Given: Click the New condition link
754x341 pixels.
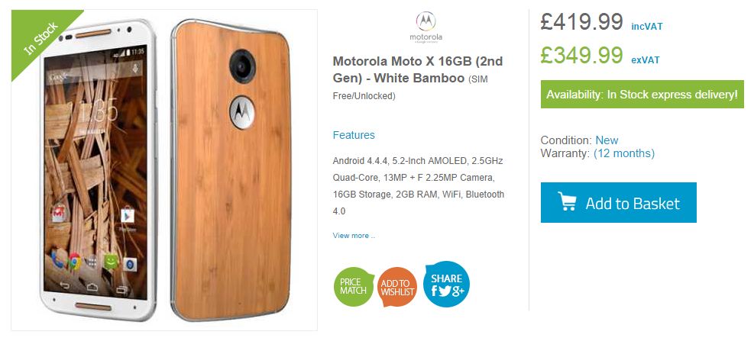Looking at the screenshot, I should [x=607, y=140].
